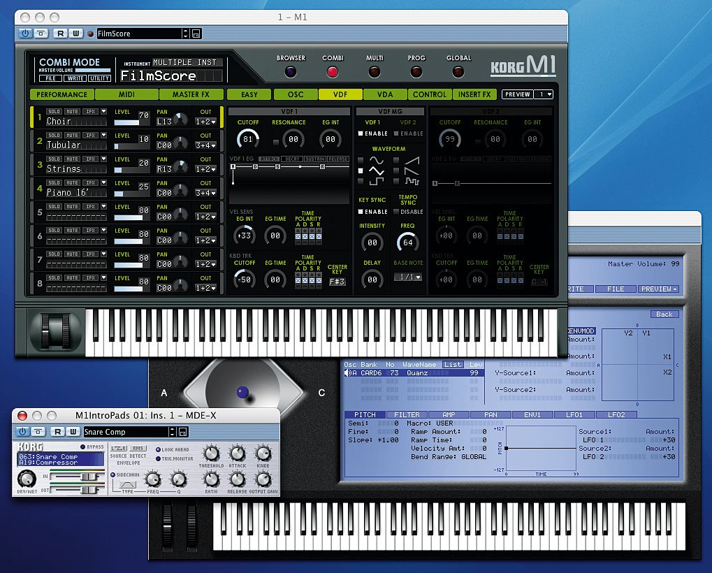
Task: Click the Choir pan knob
Action: [x=181, y=119]
